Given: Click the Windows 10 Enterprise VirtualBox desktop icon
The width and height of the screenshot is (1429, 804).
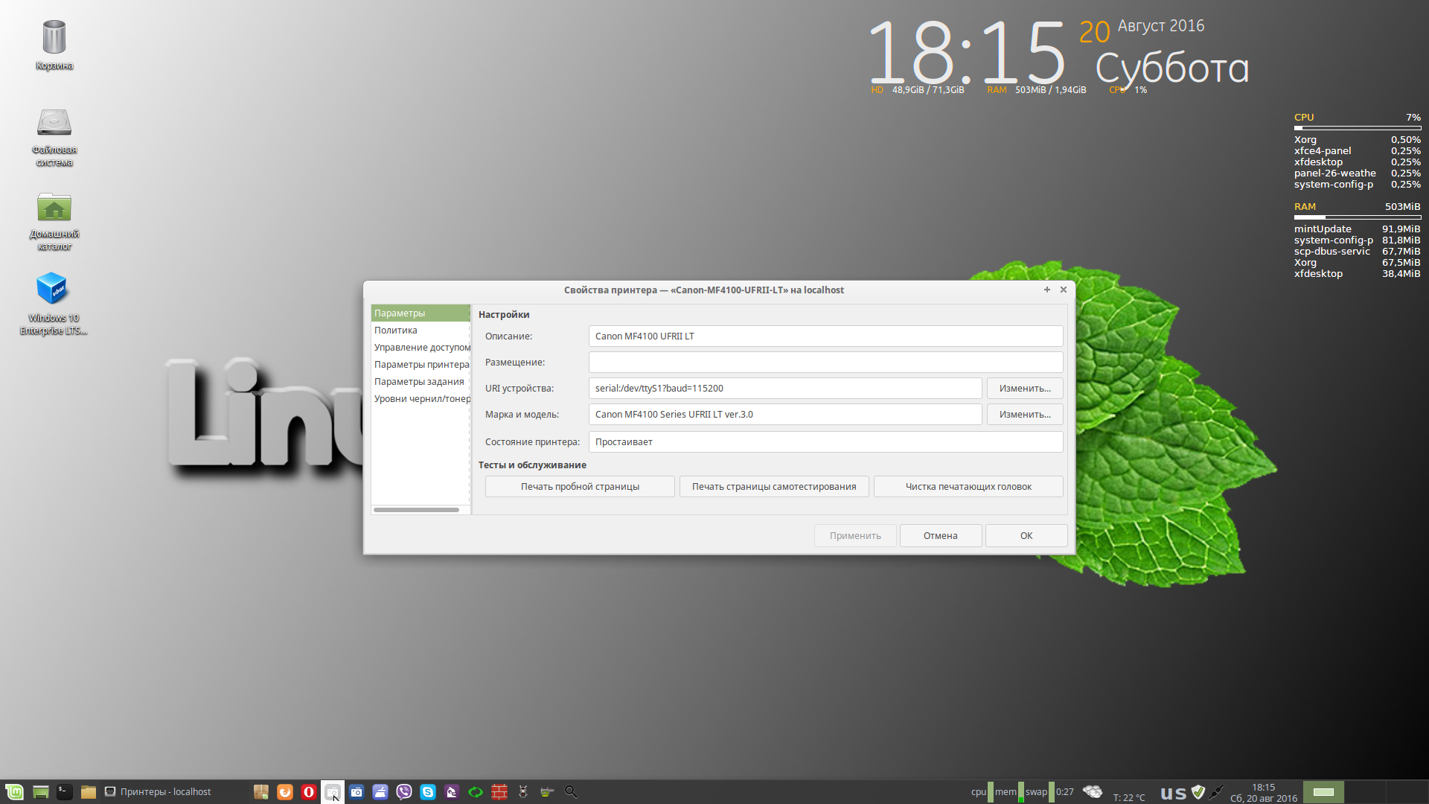Looking at the screenshot, I should point(53,289).
